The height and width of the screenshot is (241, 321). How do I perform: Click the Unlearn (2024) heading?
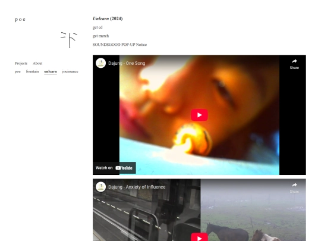(108, 18)
